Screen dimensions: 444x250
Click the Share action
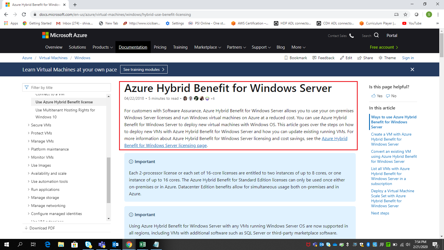(x=365, y=58)
